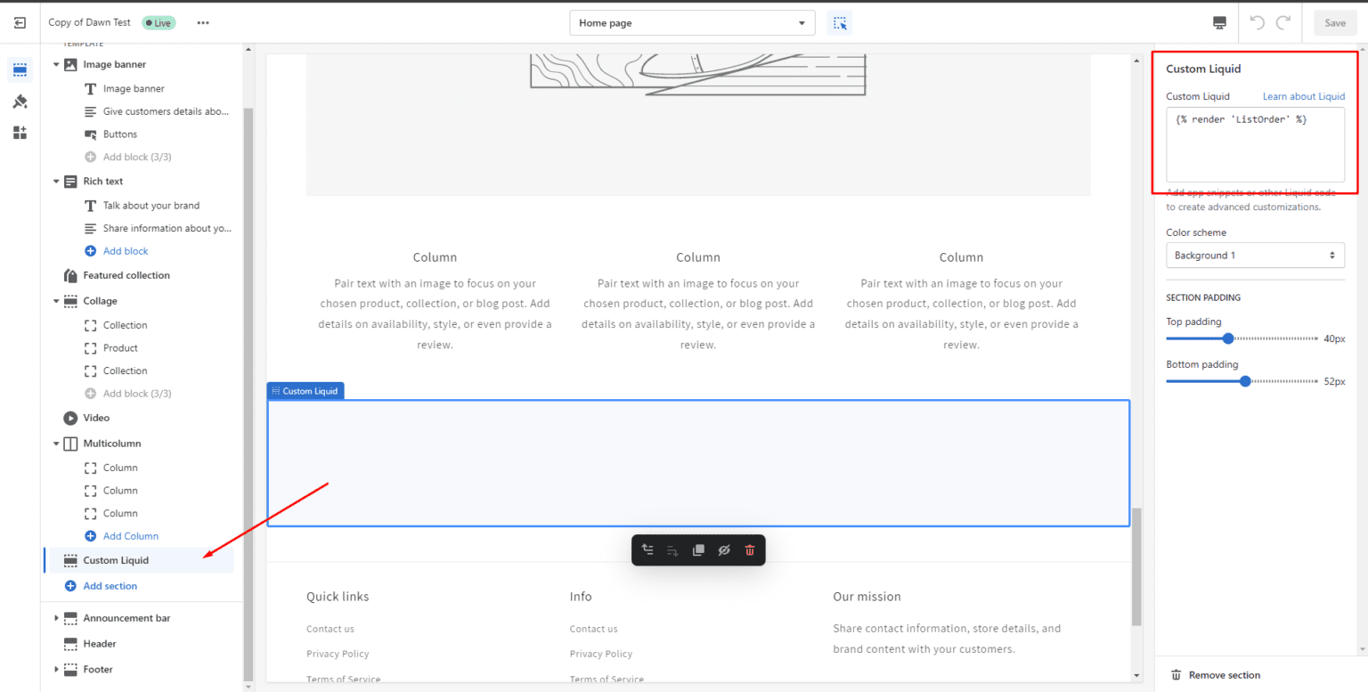Screen dimensions: 1368x692
Task: Select Talk about your brand block
Action: (151, 206)
